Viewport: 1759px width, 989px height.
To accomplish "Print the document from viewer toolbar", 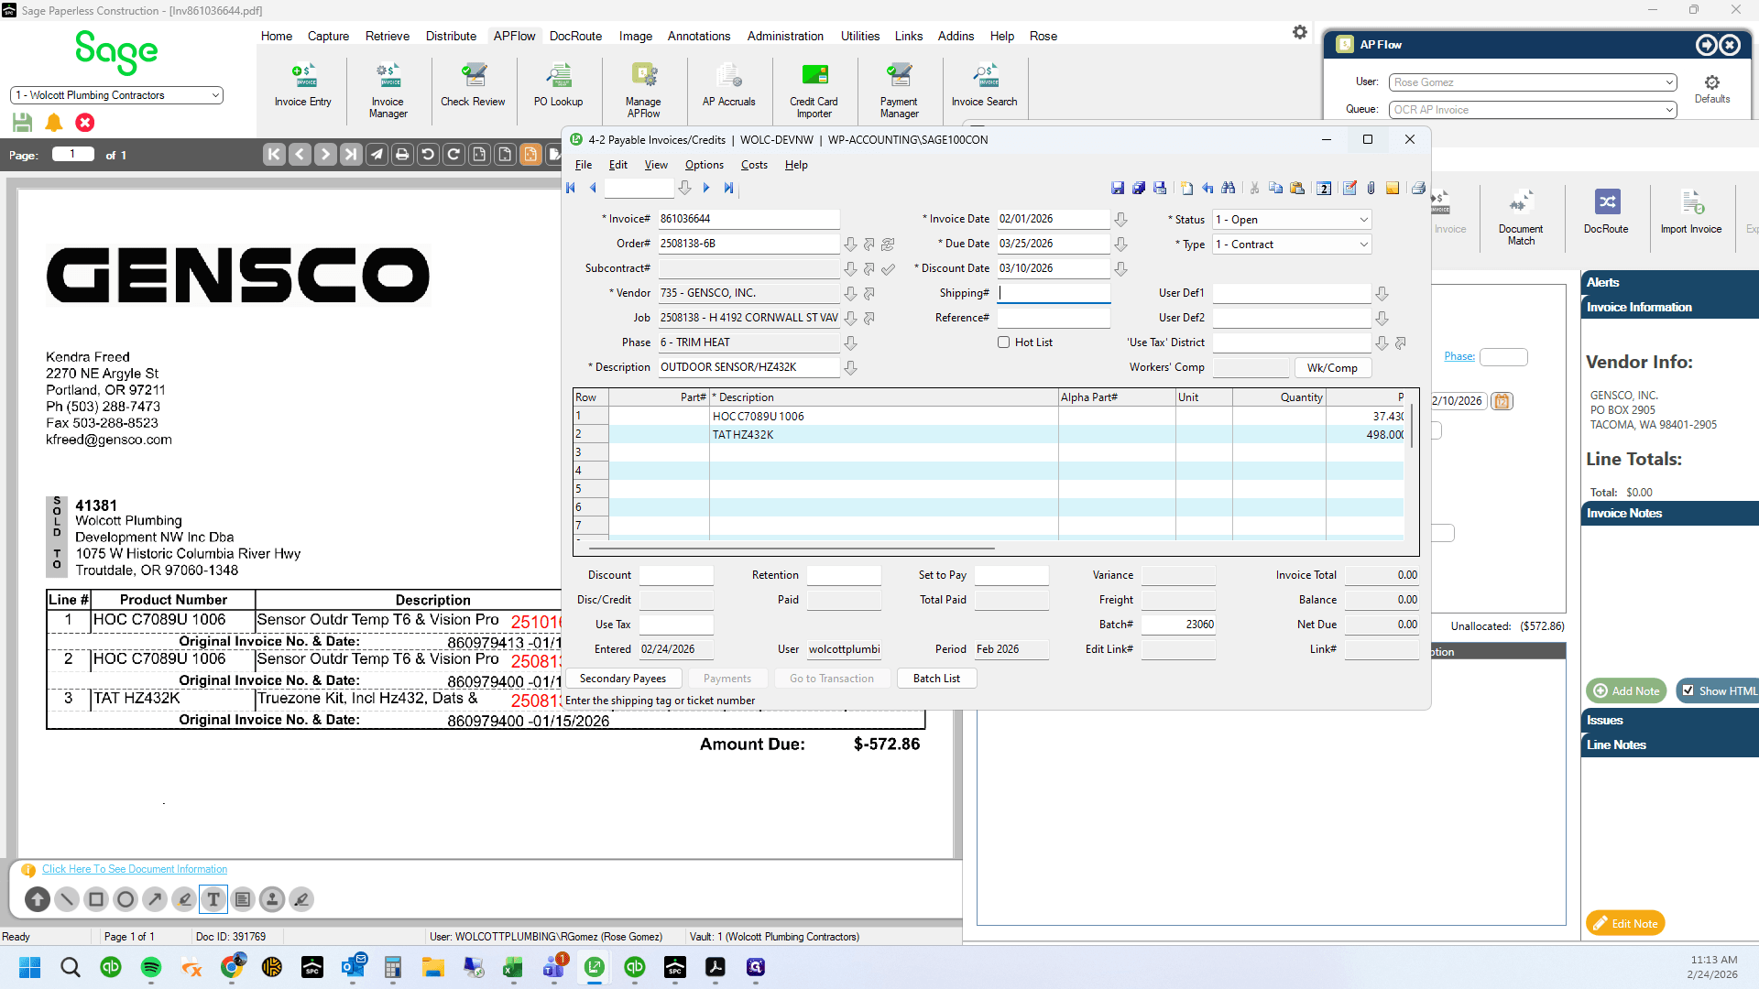I will (402, 155).
